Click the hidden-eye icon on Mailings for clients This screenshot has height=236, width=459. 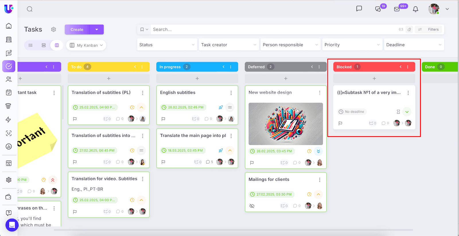point(252,206)
